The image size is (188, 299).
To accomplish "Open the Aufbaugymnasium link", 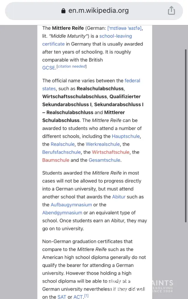I will pos(71,205).
